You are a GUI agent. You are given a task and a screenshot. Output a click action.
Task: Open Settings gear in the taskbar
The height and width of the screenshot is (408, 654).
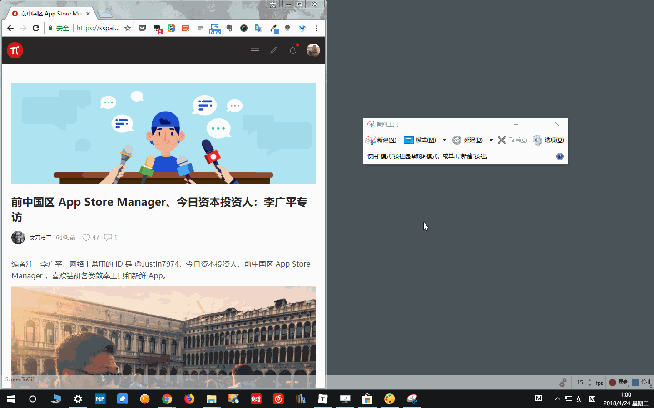click(x=78, y=399)
